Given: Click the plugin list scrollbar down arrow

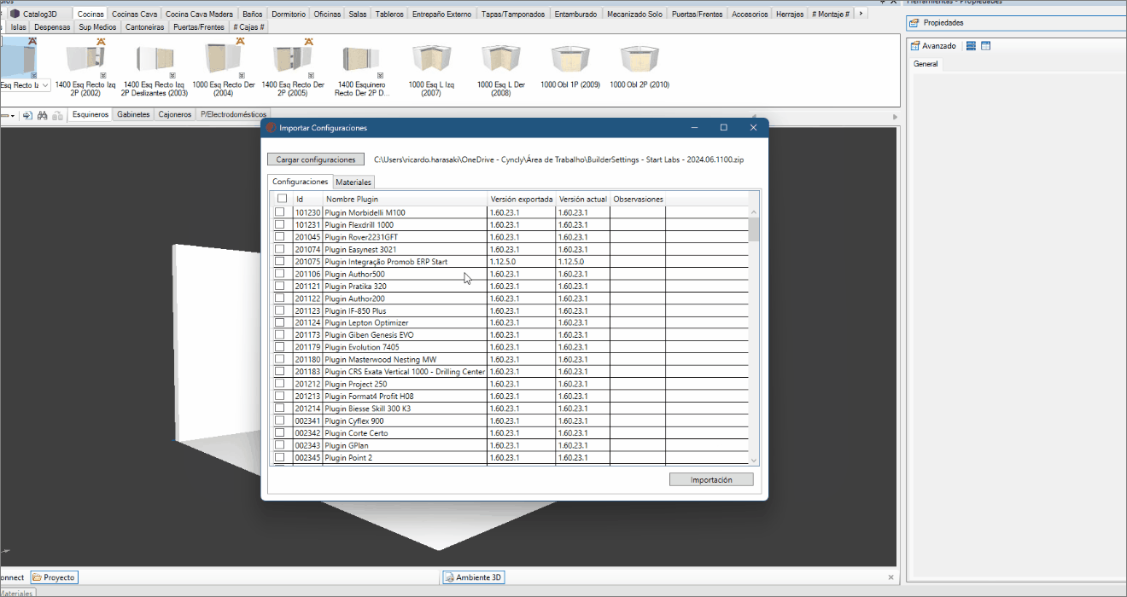Looking at the screenshot, I should tap(753, 461).
